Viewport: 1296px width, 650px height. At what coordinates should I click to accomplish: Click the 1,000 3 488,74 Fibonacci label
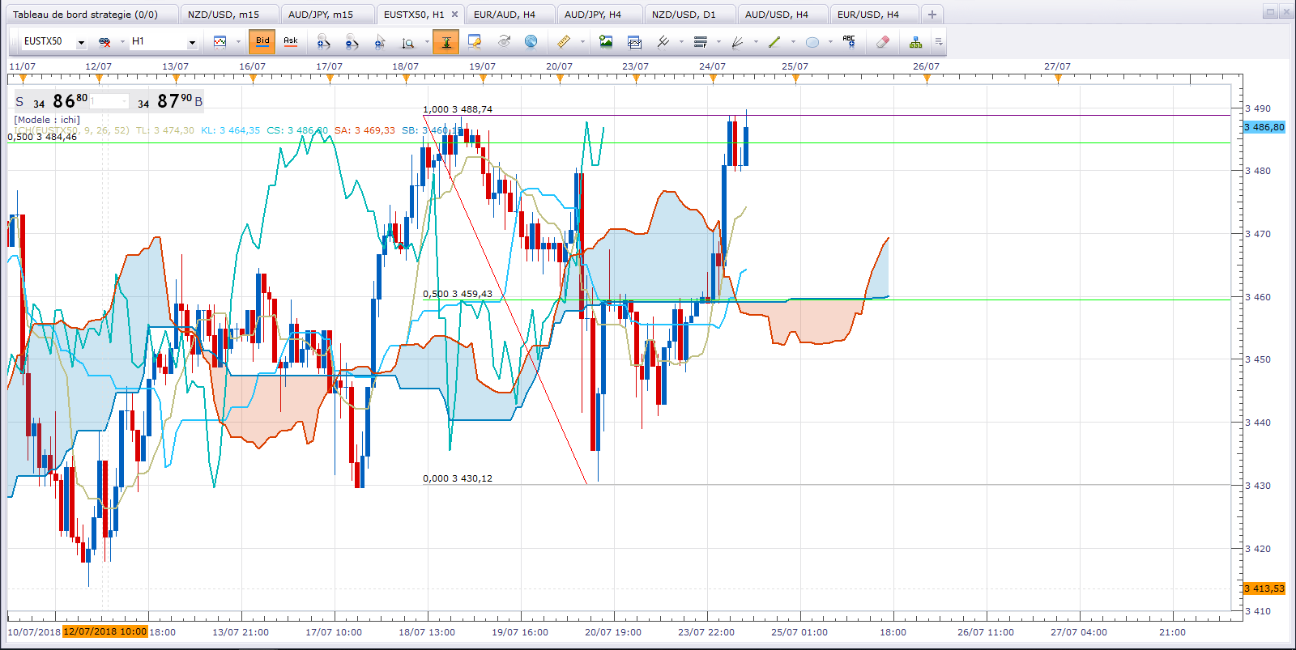(458, 109)
